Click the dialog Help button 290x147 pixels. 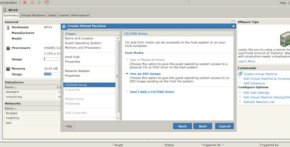coord(69,126)
